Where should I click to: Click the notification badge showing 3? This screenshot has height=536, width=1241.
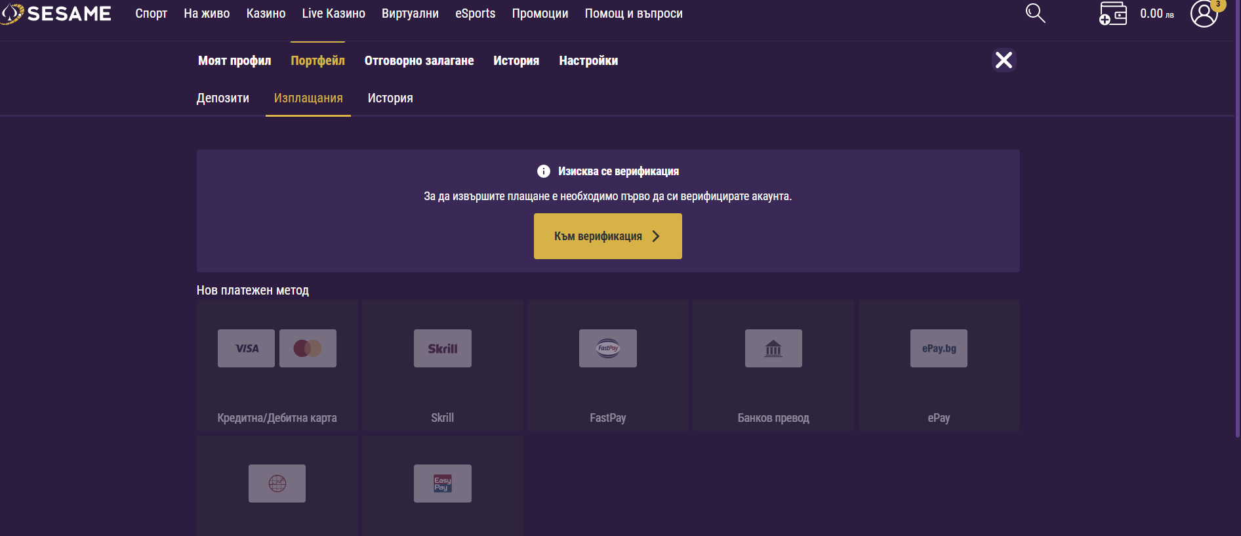(x=1218, y=5)
